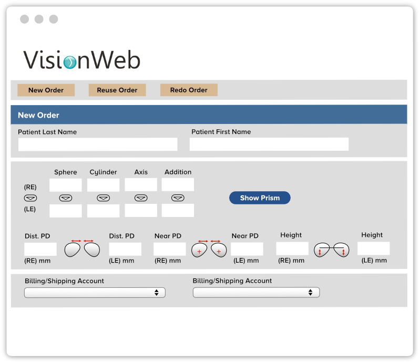
Task: Click the distance PD glasses icon
Action: [x=82, y=248]
